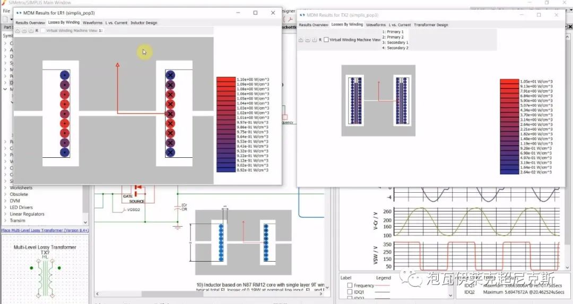This screenshot has height=304, width=573.
Task: Click the VSW waveform plot
Action: (476, 255)
